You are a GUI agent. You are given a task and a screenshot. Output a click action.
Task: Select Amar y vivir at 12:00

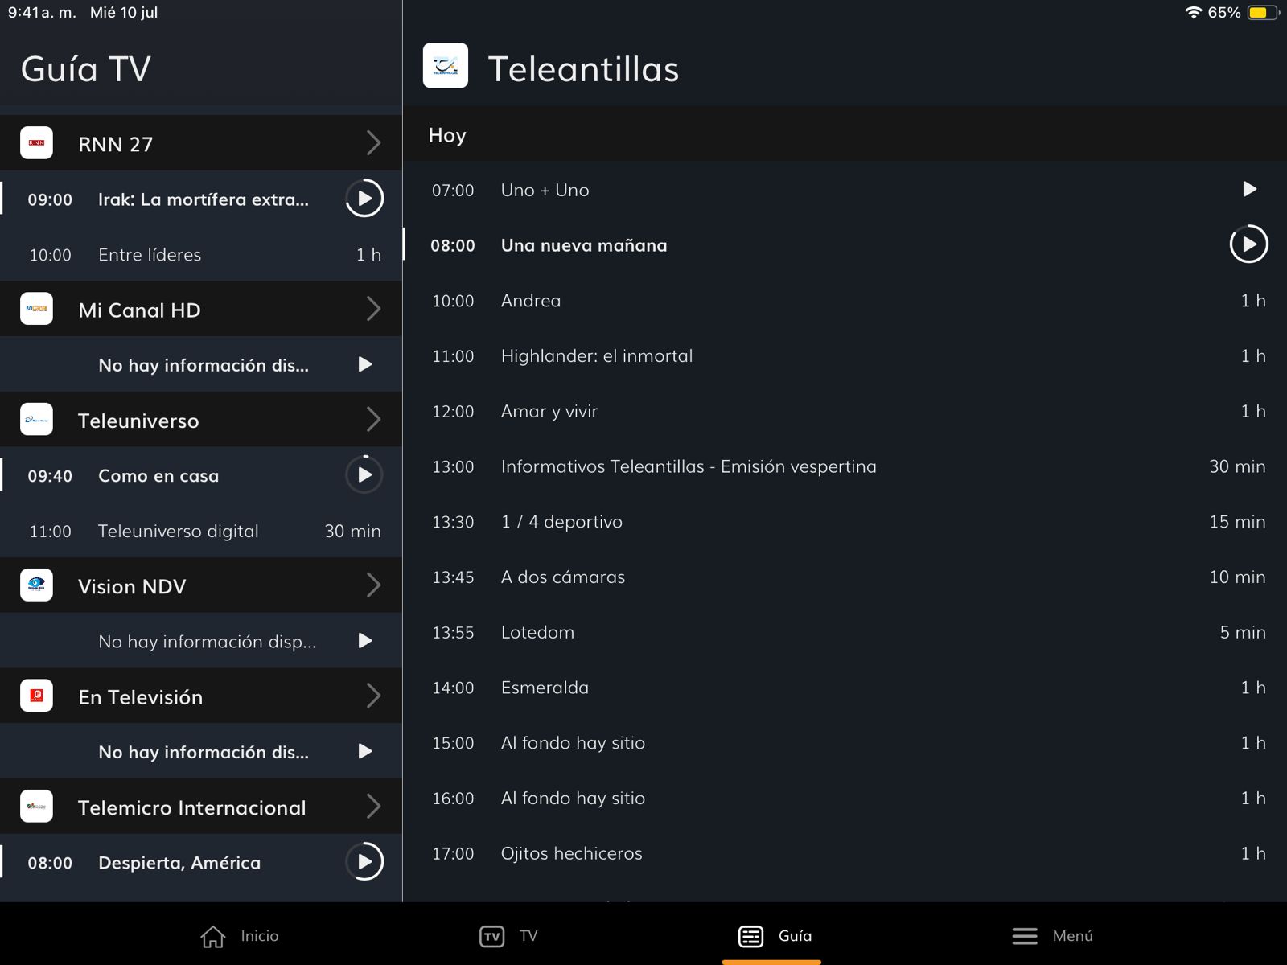point(845,411)
